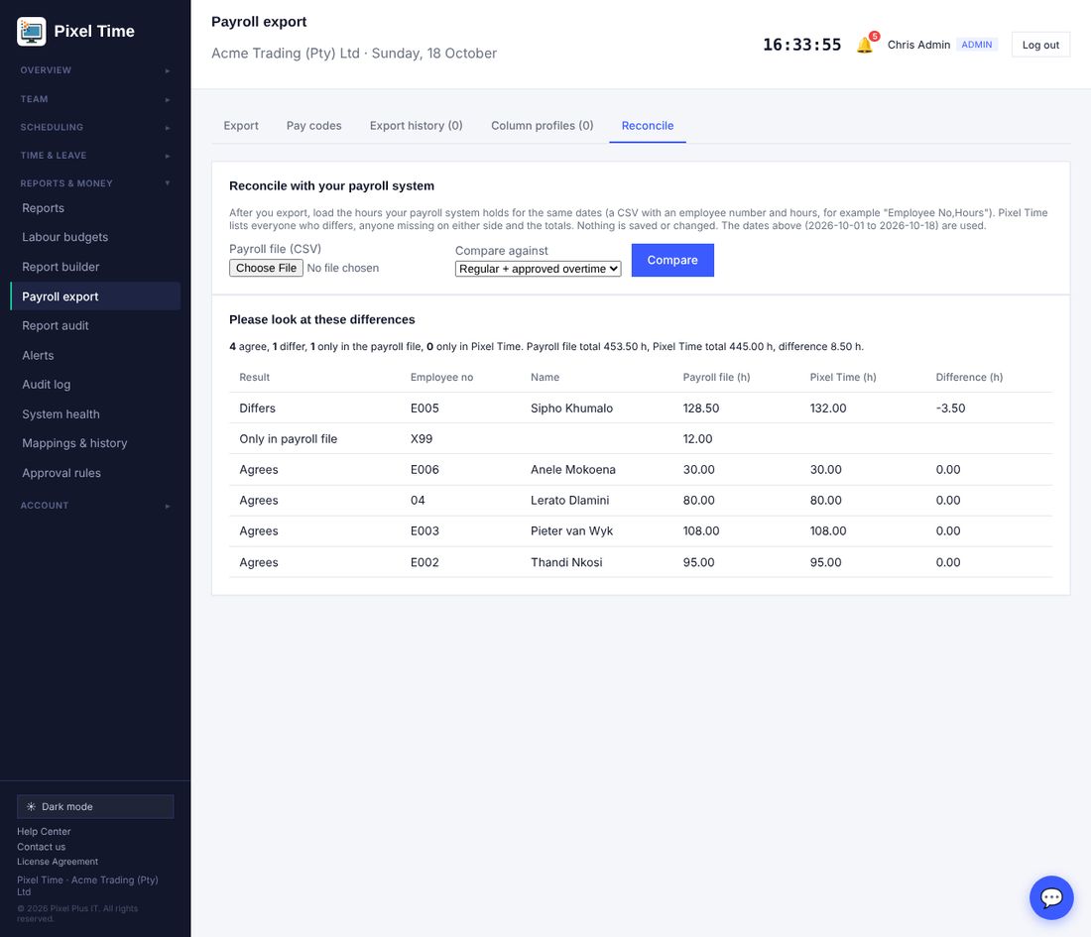Click the Sipho Khumalo name cell

tap(571, 409)
